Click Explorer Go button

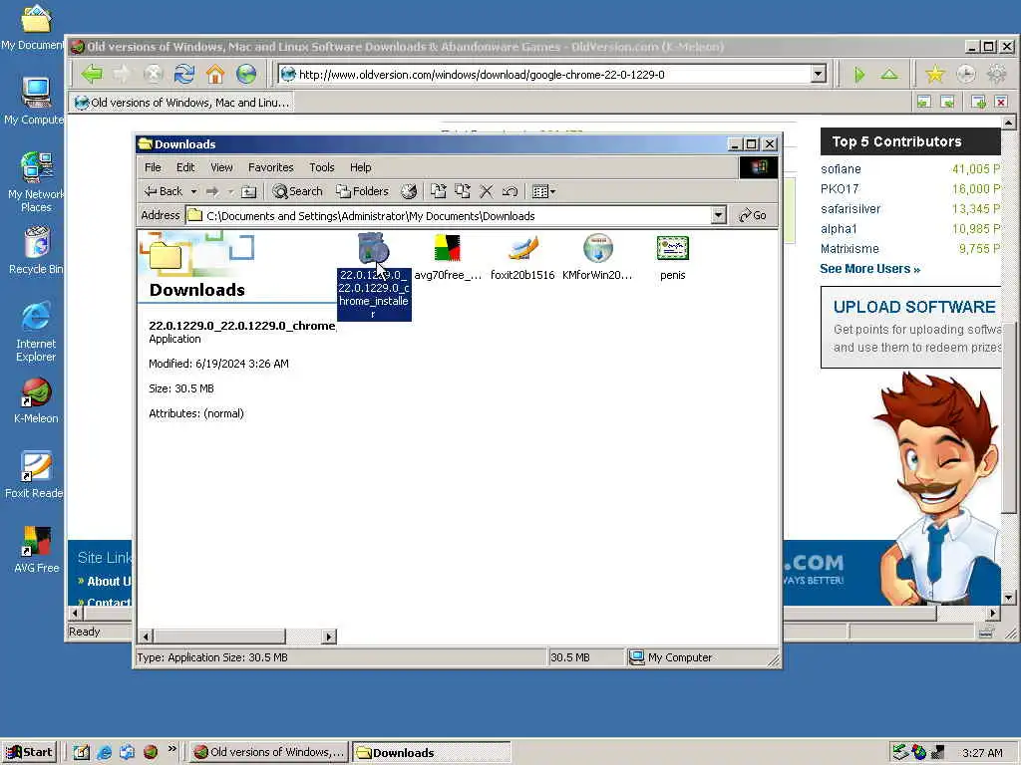tap(753, 215)
